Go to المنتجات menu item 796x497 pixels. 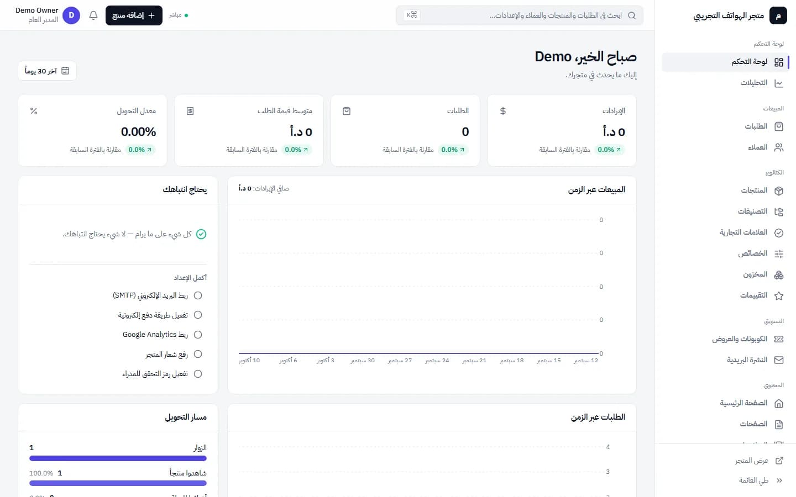[x=725, y=191]
